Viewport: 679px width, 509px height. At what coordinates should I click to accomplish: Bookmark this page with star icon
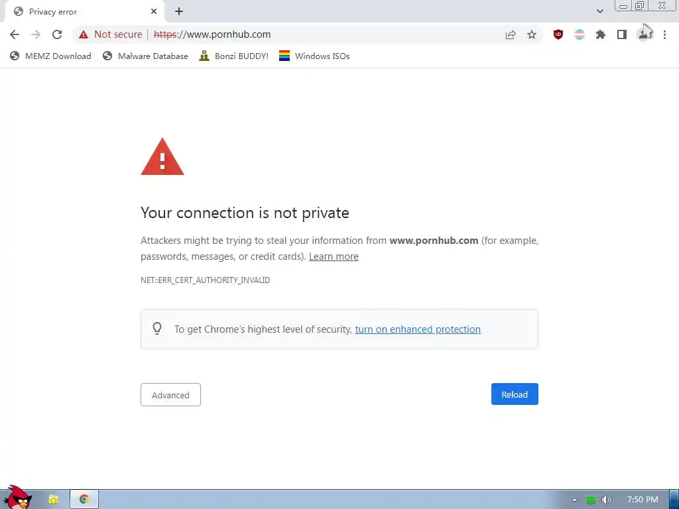pyautogui.click(x=532, y=34)
